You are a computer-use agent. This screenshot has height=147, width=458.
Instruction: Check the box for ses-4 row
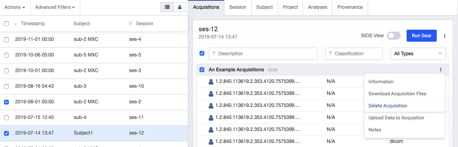pyautogui.click(x=6, y=39)
